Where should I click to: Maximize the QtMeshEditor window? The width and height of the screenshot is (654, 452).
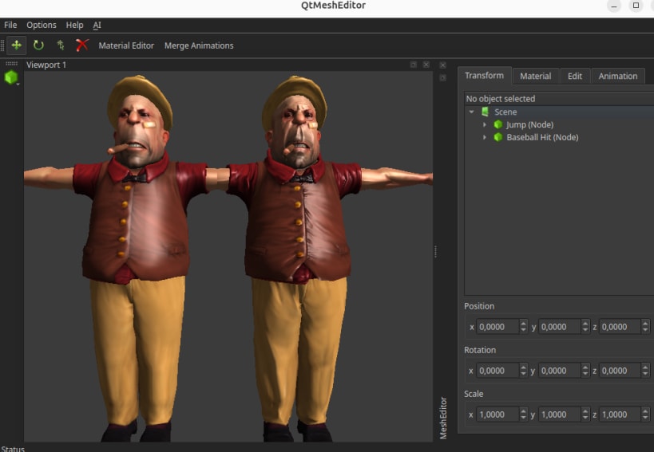(636, 6)
